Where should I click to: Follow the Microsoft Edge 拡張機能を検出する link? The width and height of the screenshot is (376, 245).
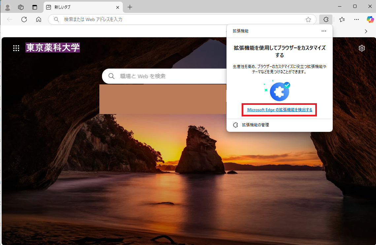279,109
